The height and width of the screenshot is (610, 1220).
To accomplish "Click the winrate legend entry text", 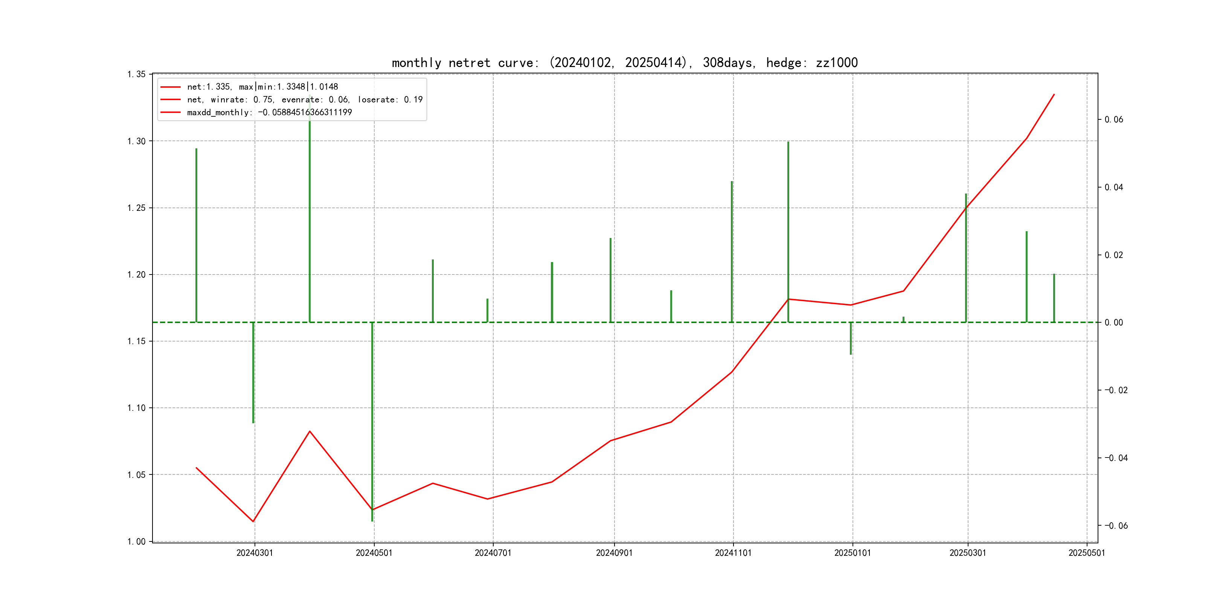I will (x=305, y=99).
